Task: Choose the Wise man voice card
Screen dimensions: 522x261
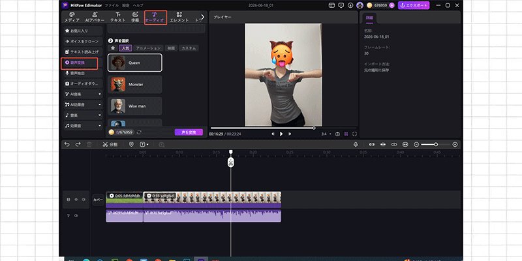Action: (135, 106)
